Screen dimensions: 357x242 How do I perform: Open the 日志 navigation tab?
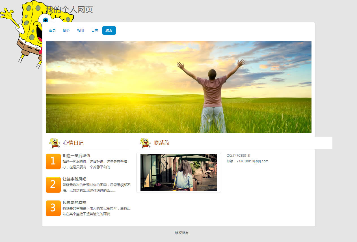[x=95, y=30]
